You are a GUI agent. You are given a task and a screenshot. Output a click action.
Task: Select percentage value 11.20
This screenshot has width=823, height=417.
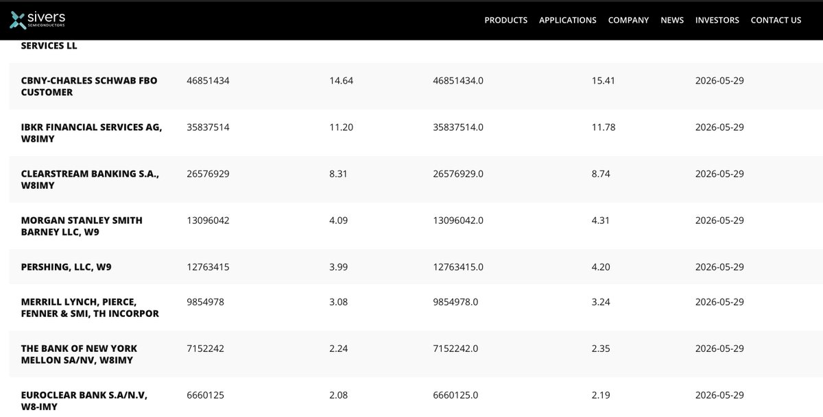point(341,127)
